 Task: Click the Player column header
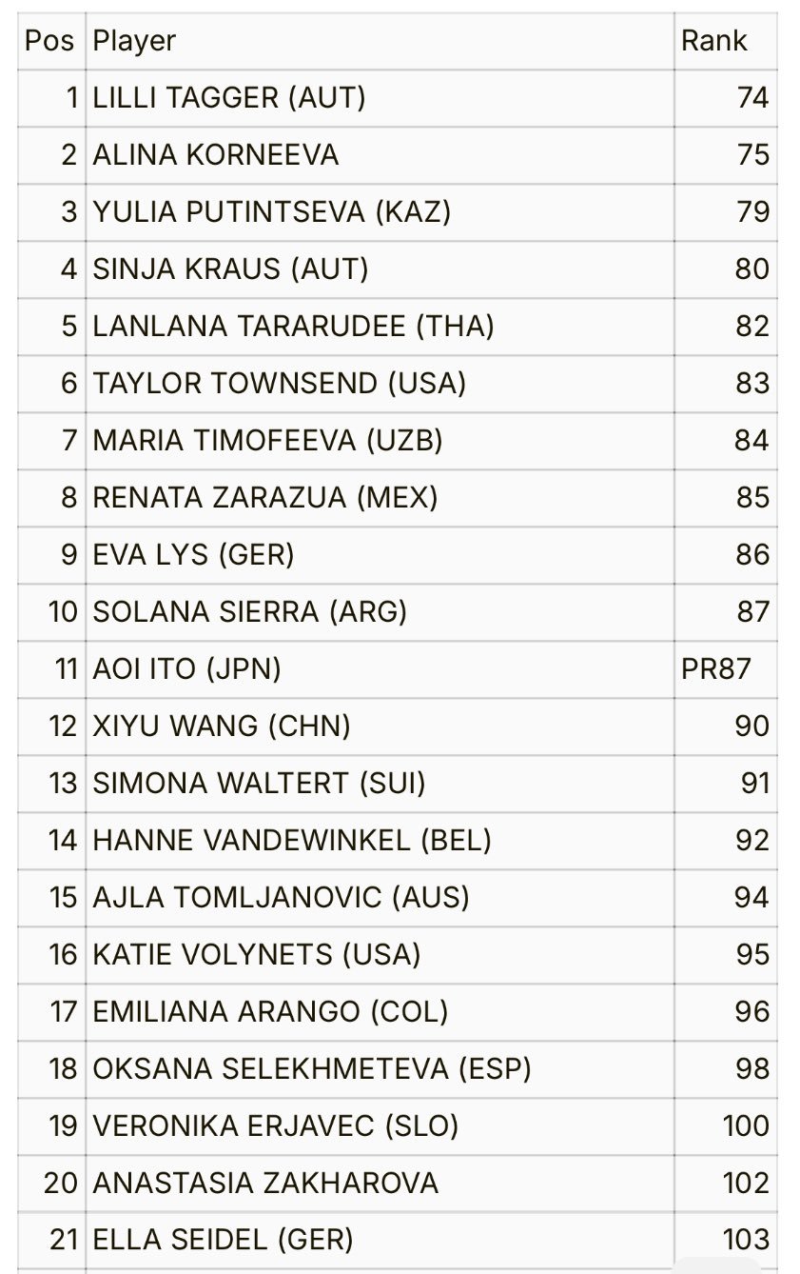[380, 41]
